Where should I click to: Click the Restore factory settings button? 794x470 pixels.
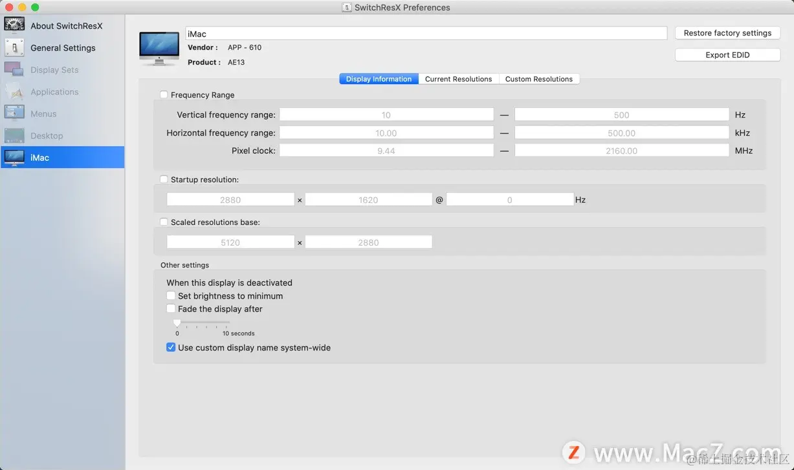click(727, 33)
